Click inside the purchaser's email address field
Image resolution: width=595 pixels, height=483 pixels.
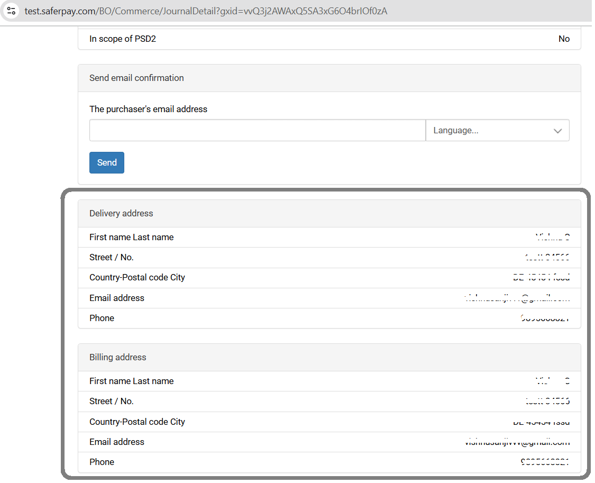pos(257,130)
